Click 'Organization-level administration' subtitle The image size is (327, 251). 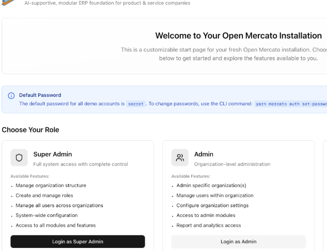coord(232,164)
